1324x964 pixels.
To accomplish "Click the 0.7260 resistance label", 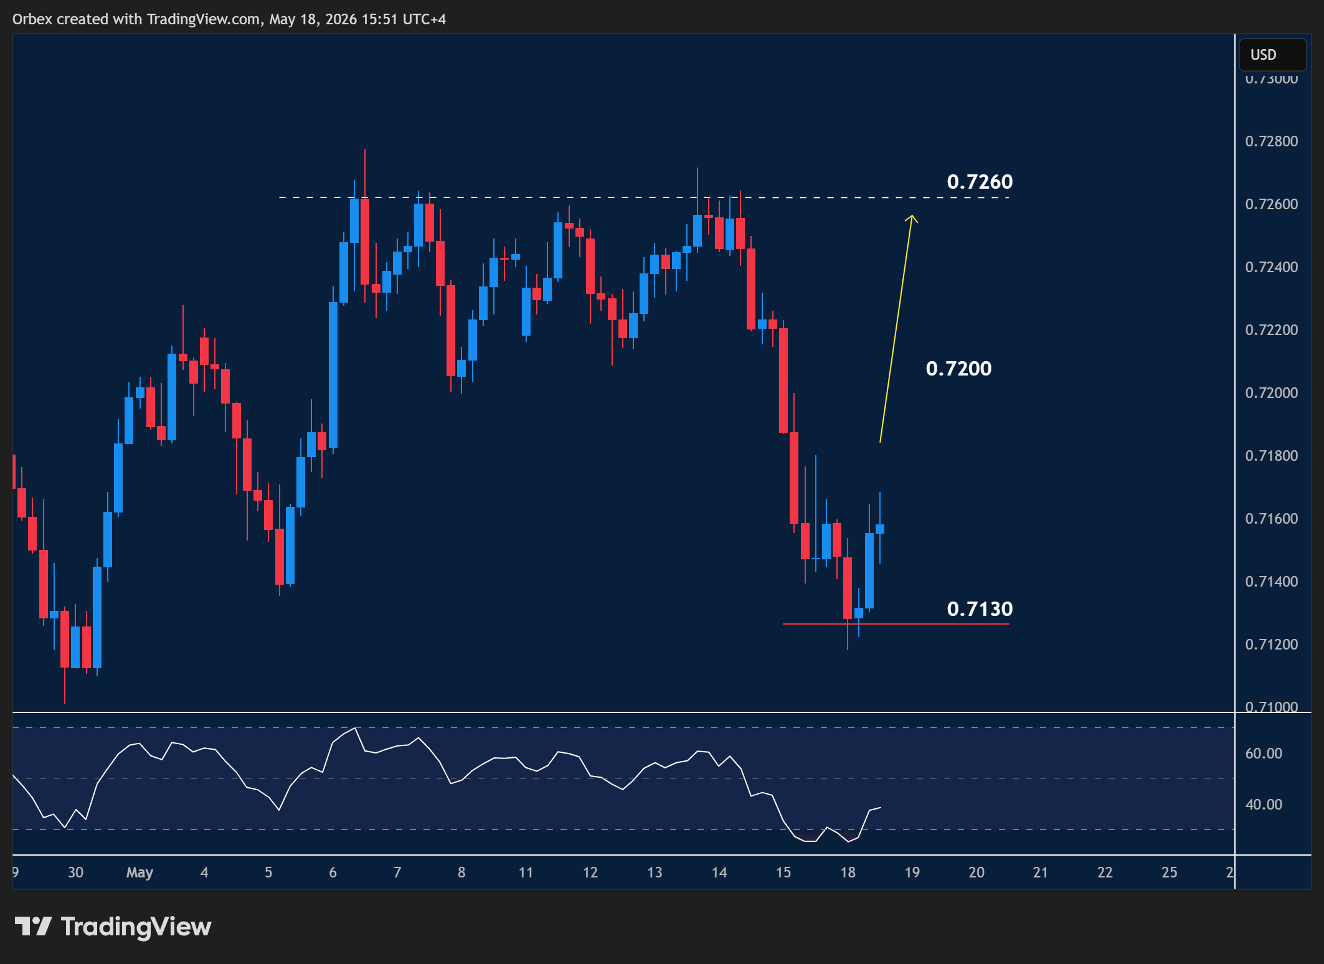I will click(980, 182).
